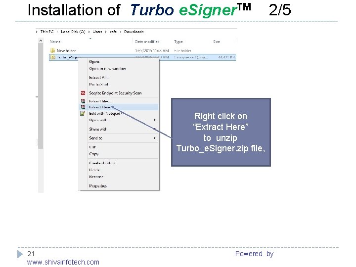Click the WinRAR icon beside Extract Here
This screenshot has width=356, height=267.
[x=83, y=107]
